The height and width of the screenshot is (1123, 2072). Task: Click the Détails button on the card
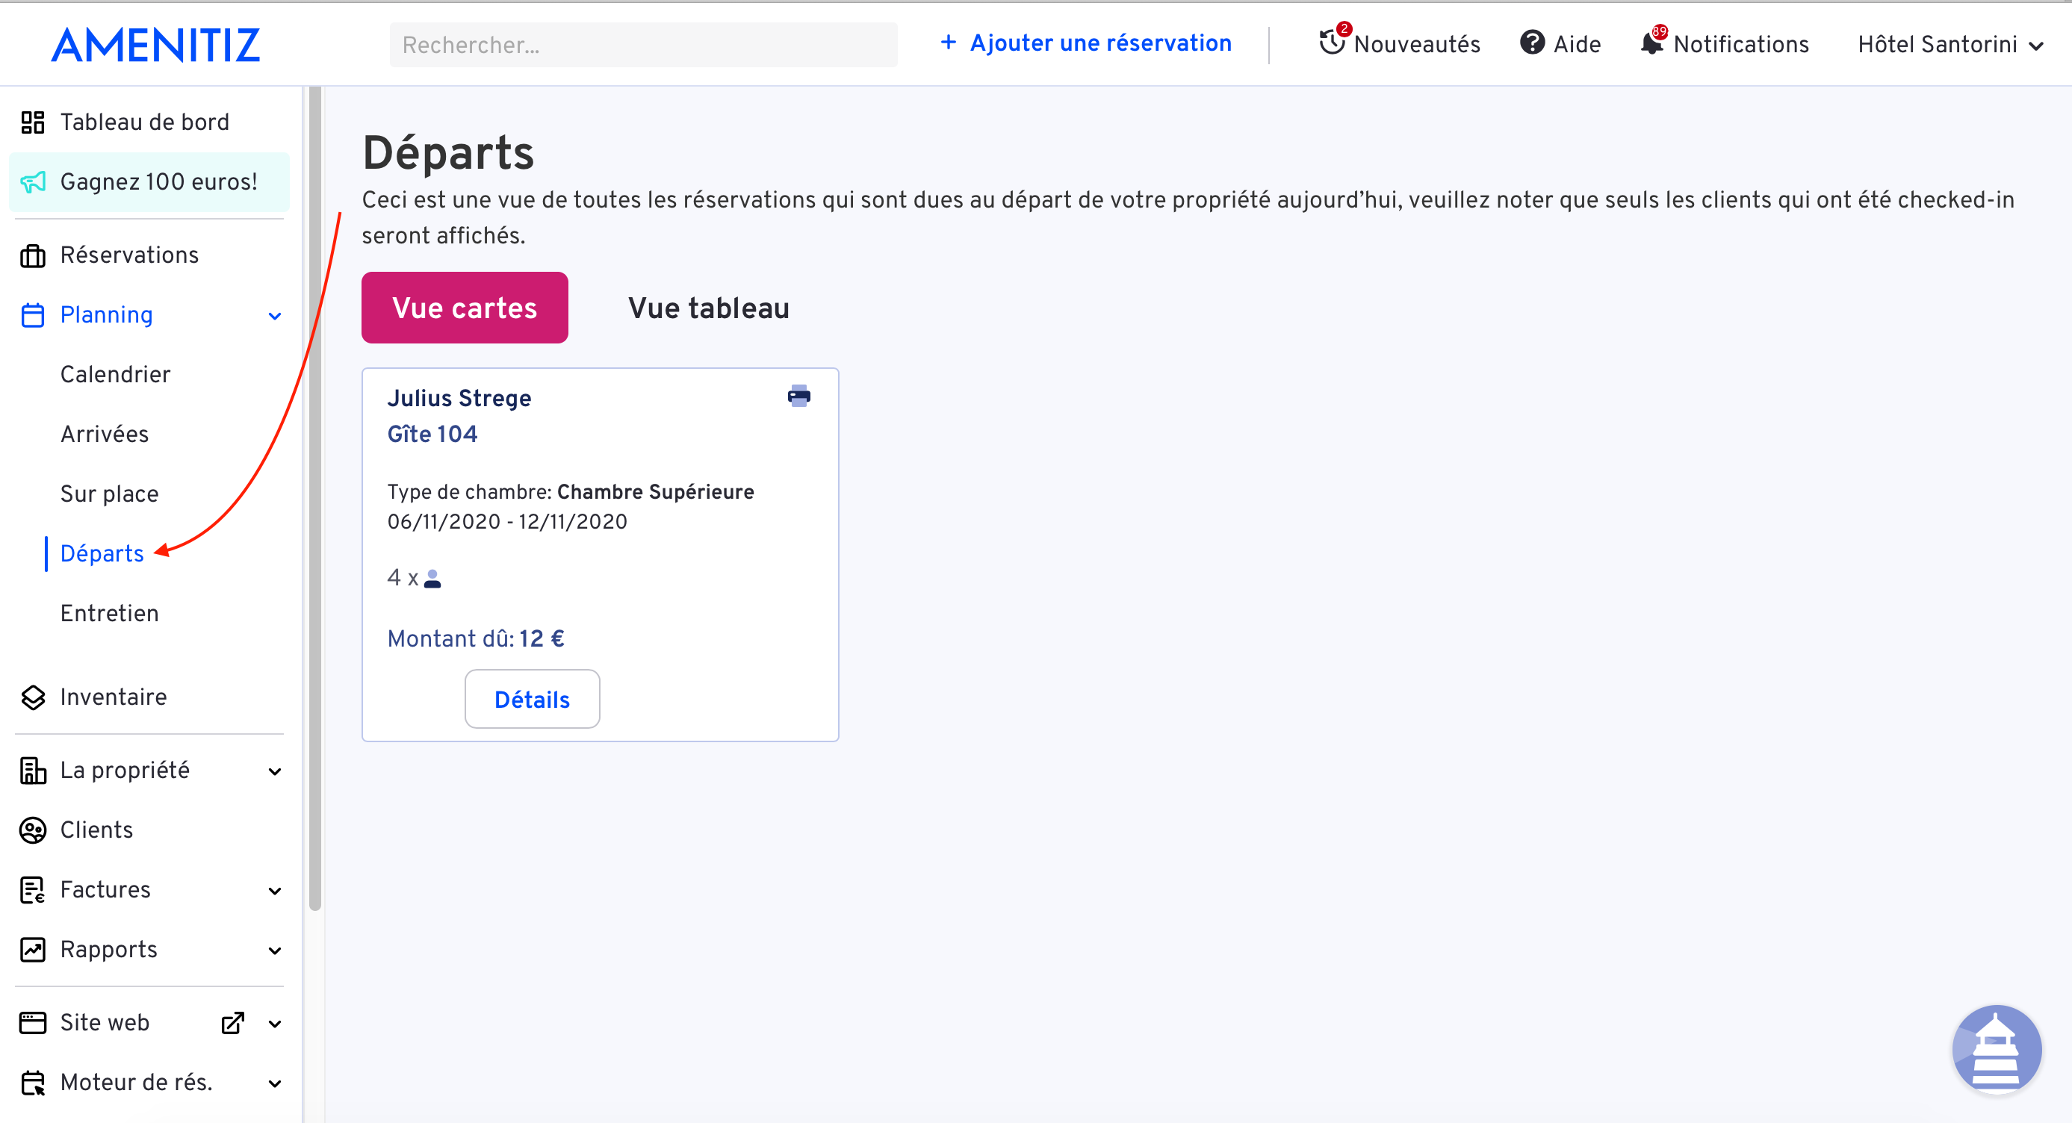click(533, 700)
